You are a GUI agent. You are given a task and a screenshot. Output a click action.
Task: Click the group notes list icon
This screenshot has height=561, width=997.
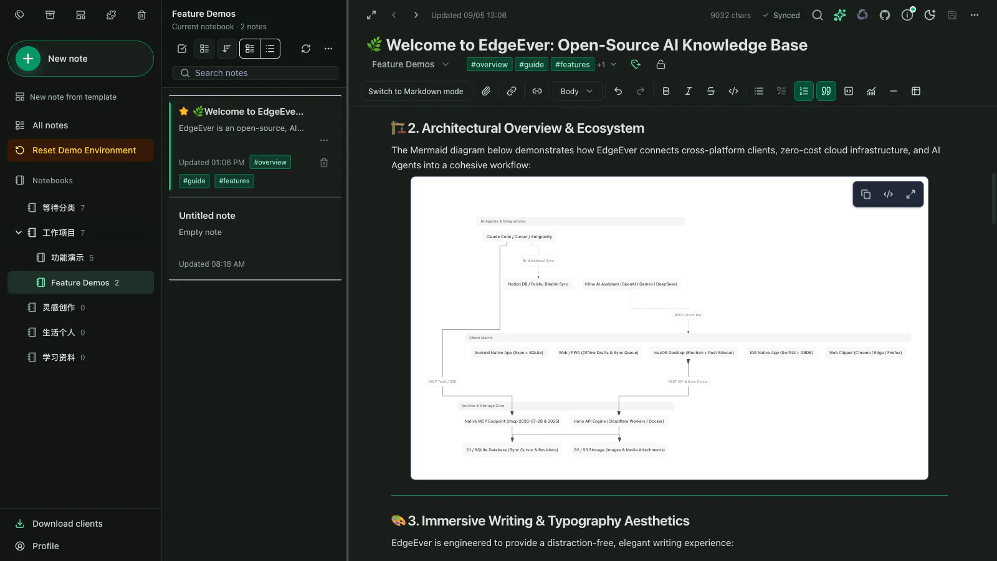tap(204, 49)
